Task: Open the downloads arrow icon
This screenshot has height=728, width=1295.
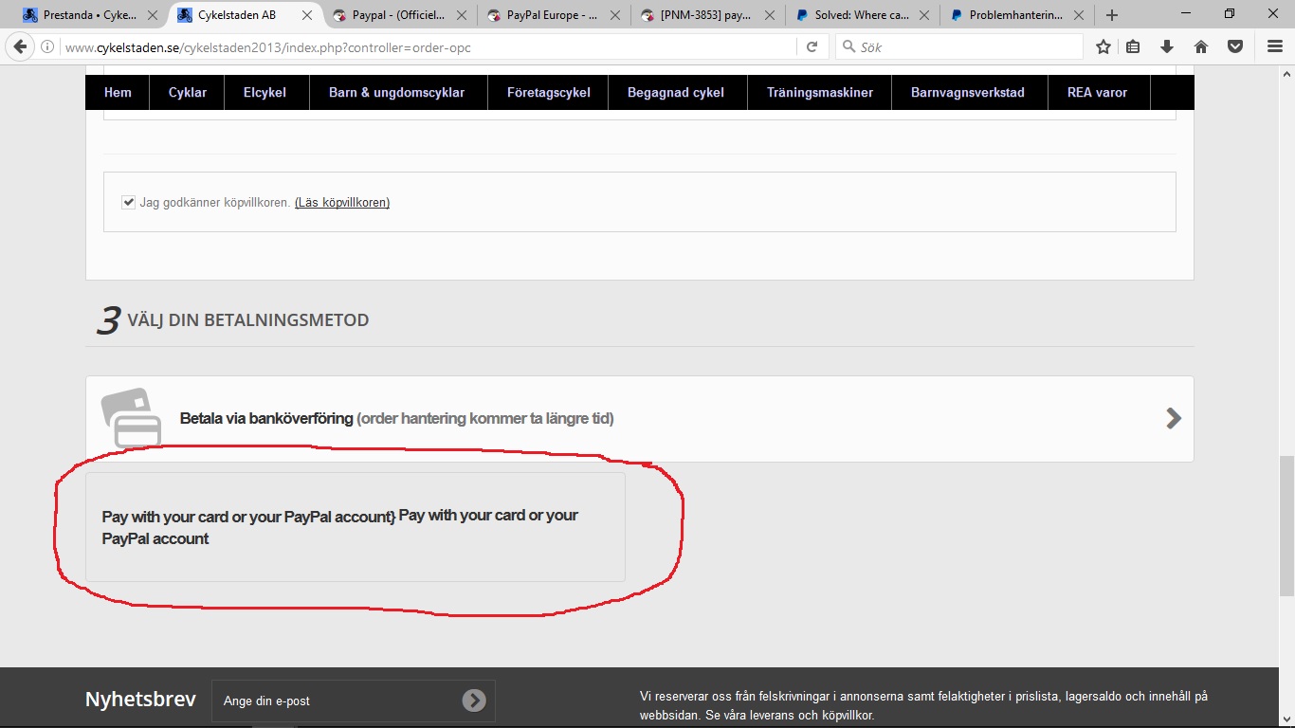Action: click(1167, 46)
